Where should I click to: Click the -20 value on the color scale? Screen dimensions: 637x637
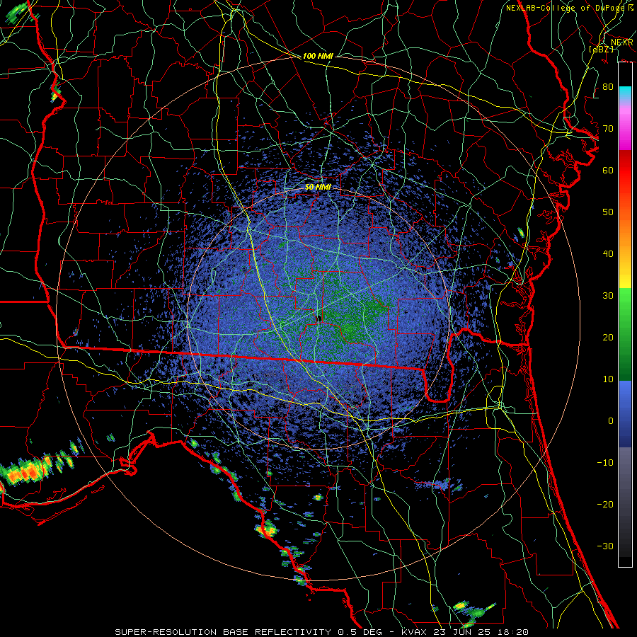(x=605, y=505)
